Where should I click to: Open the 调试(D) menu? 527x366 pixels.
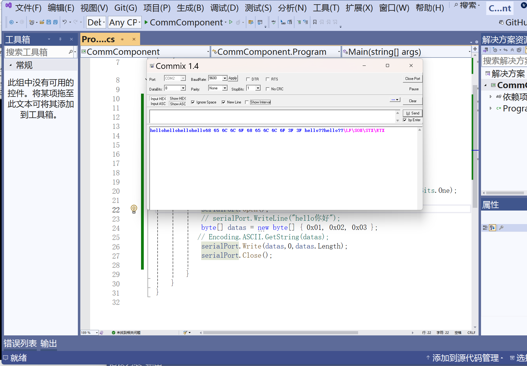pyautogui.click(x=224, y=8)
